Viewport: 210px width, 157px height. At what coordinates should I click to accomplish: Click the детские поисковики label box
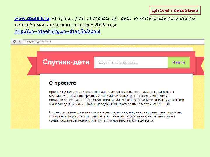(175, 10)
